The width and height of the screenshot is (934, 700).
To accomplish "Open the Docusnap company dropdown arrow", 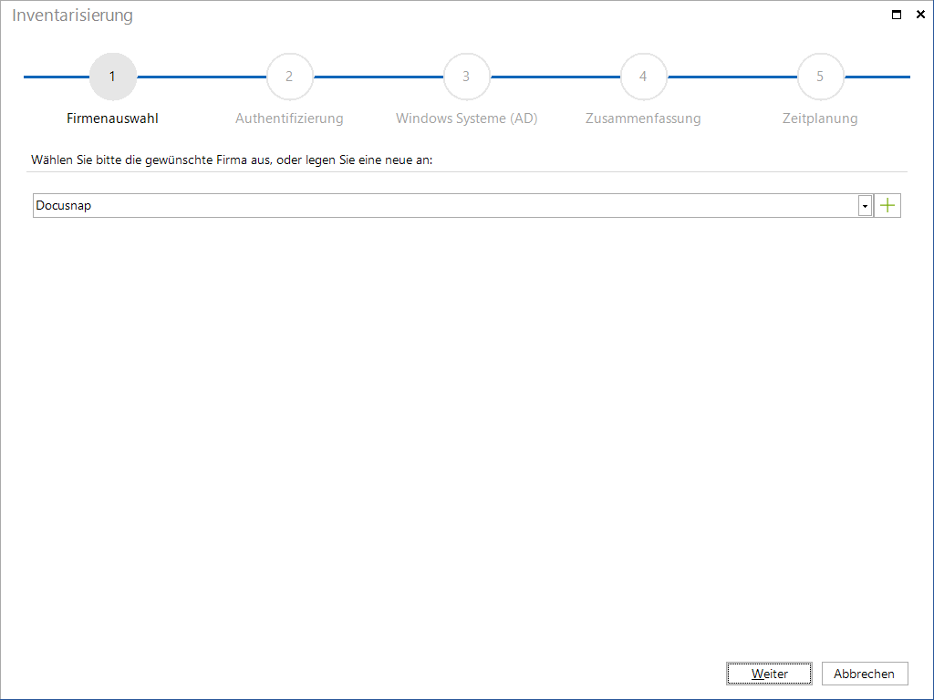I will click(865, 206).
